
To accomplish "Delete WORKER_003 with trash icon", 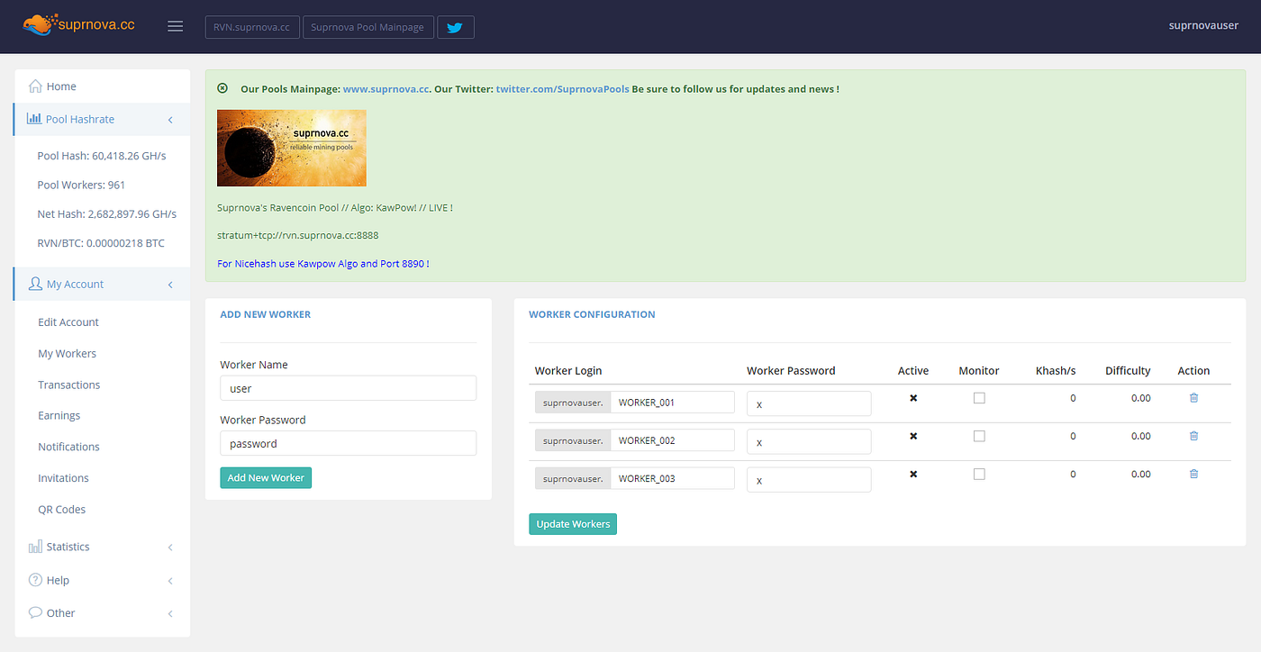I will point(1193,474).
